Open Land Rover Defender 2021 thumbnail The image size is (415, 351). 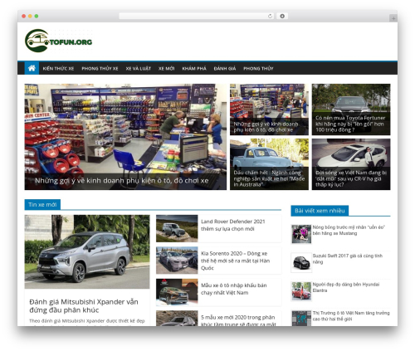(x=177, y=228)
